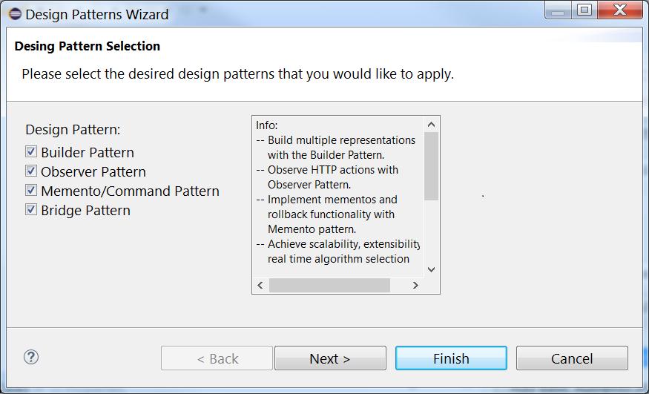Toggle the Memento/Command Pattern checkbox
The height and width of the screenshot is (394, 649).
31,190
